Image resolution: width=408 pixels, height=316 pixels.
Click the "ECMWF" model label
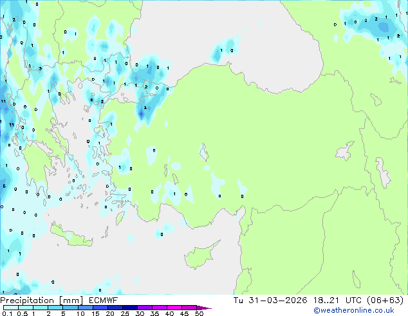(103, 301)
